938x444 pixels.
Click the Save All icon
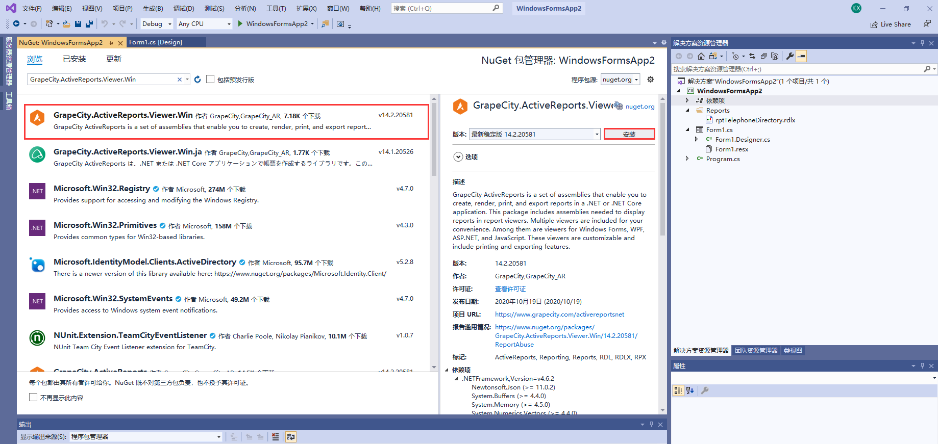pyautogui.click(x=89, y=23)
